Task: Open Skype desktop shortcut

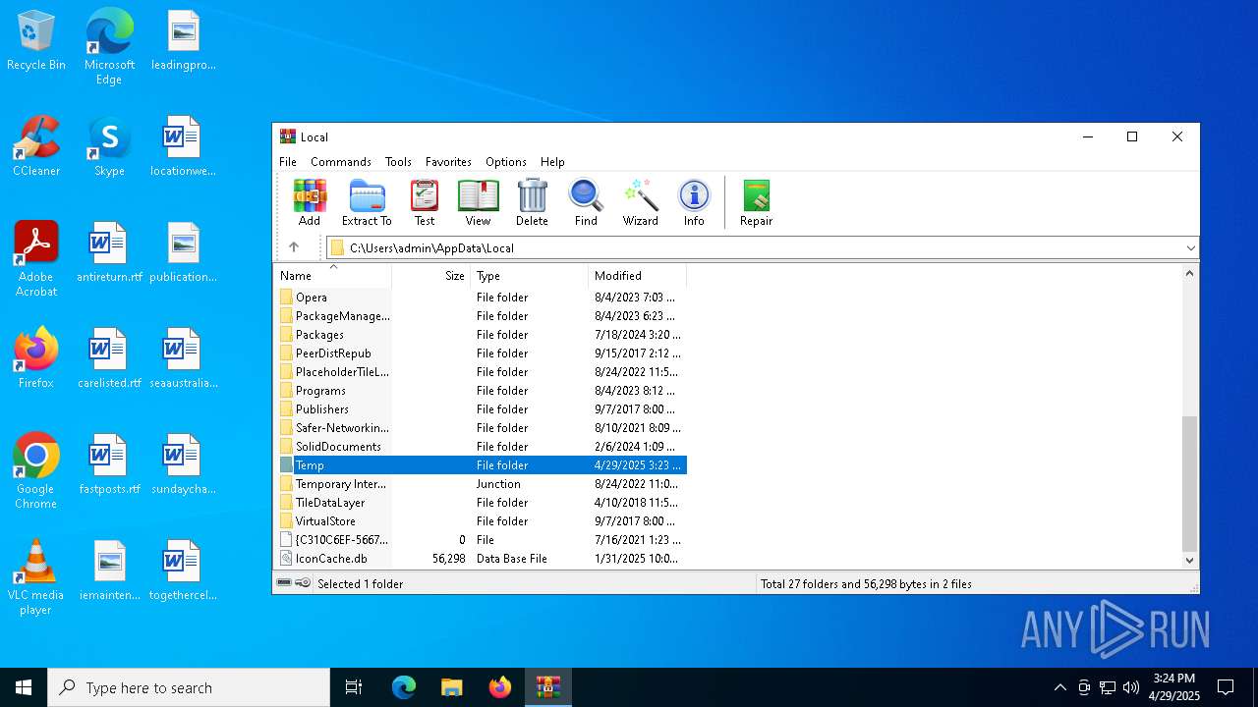Action: (x=109, y=147)
